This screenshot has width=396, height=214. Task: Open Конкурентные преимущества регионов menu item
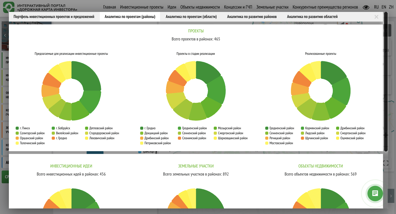point(325,7)
